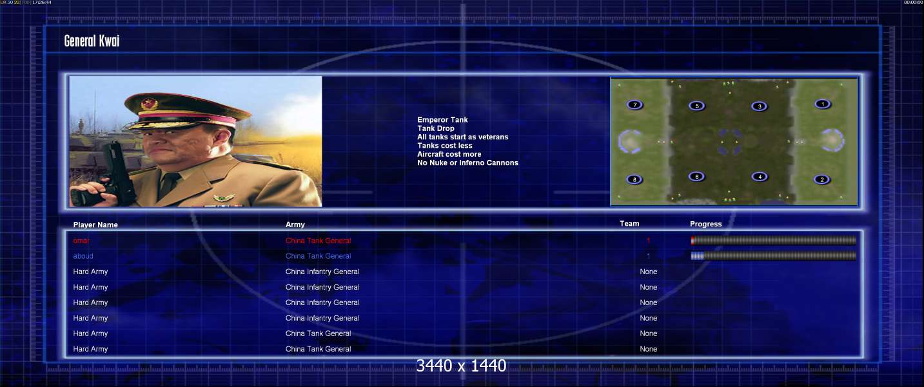
Task: Click start position 2 on the map
Action: coord(821,179)
